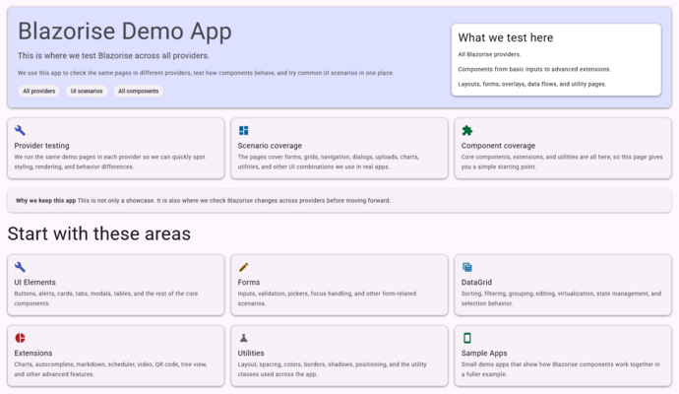
Task: Click 'Layouts, forms, overlays, data flows' line
Action: [x=532, y=84]
